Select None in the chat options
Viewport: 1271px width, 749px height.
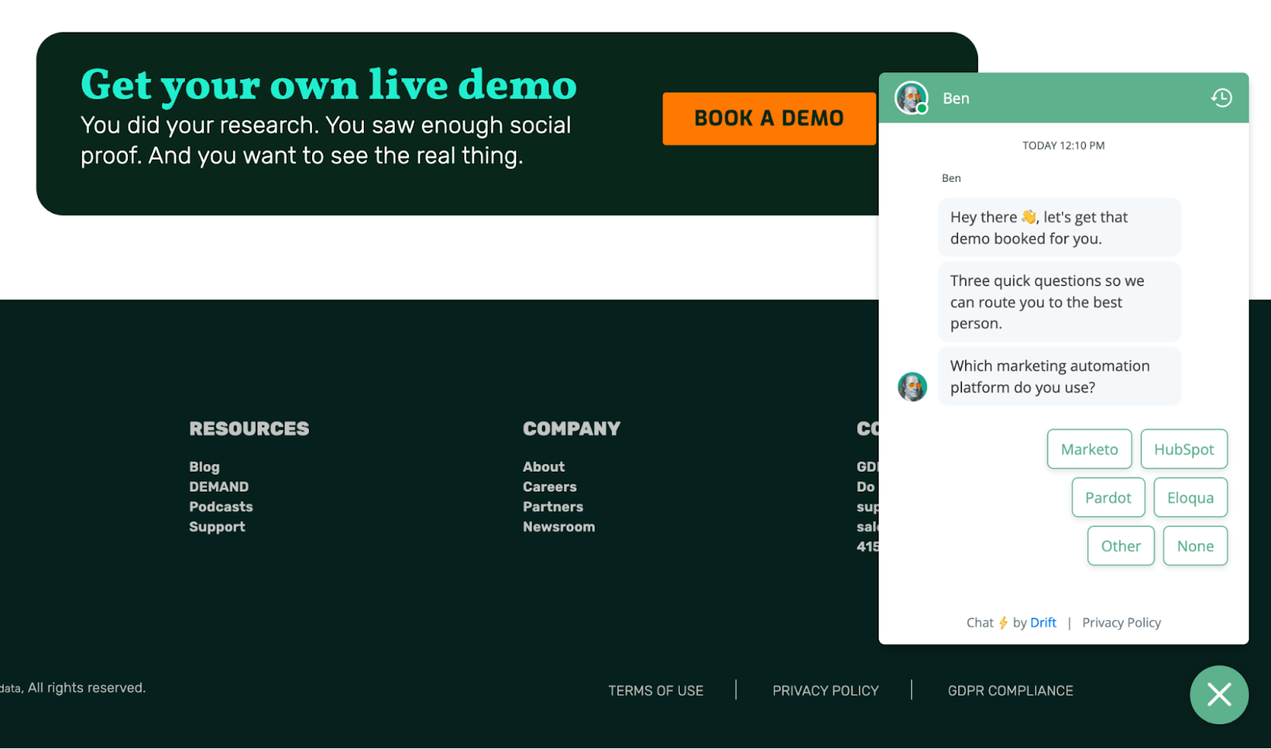[x=1195, y=546]
